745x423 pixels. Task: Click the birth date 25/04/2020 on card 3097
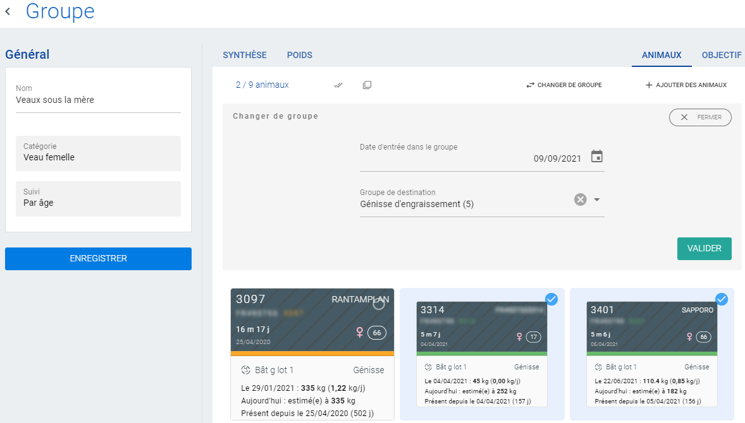(x=253, y=342)
